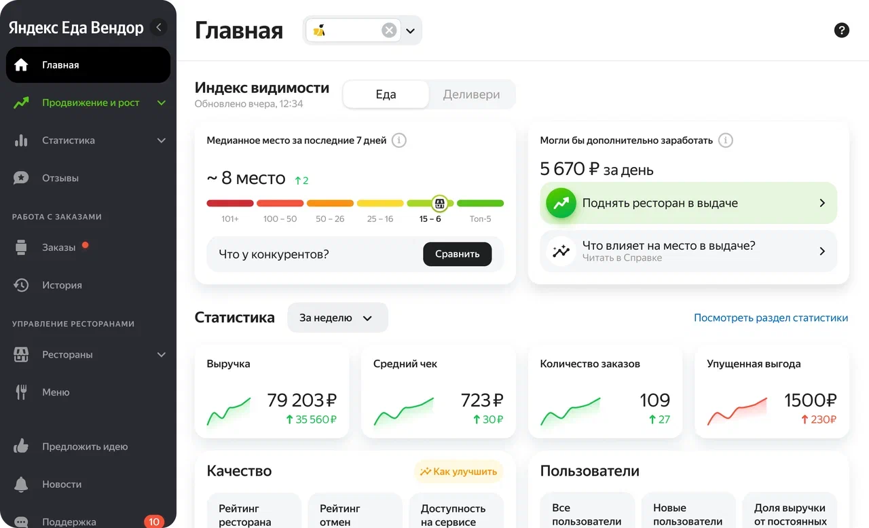The width and height of the screenshot is (869, 528).
Task: Switch visibility index to Еда
Action: [x=386, y=94]
